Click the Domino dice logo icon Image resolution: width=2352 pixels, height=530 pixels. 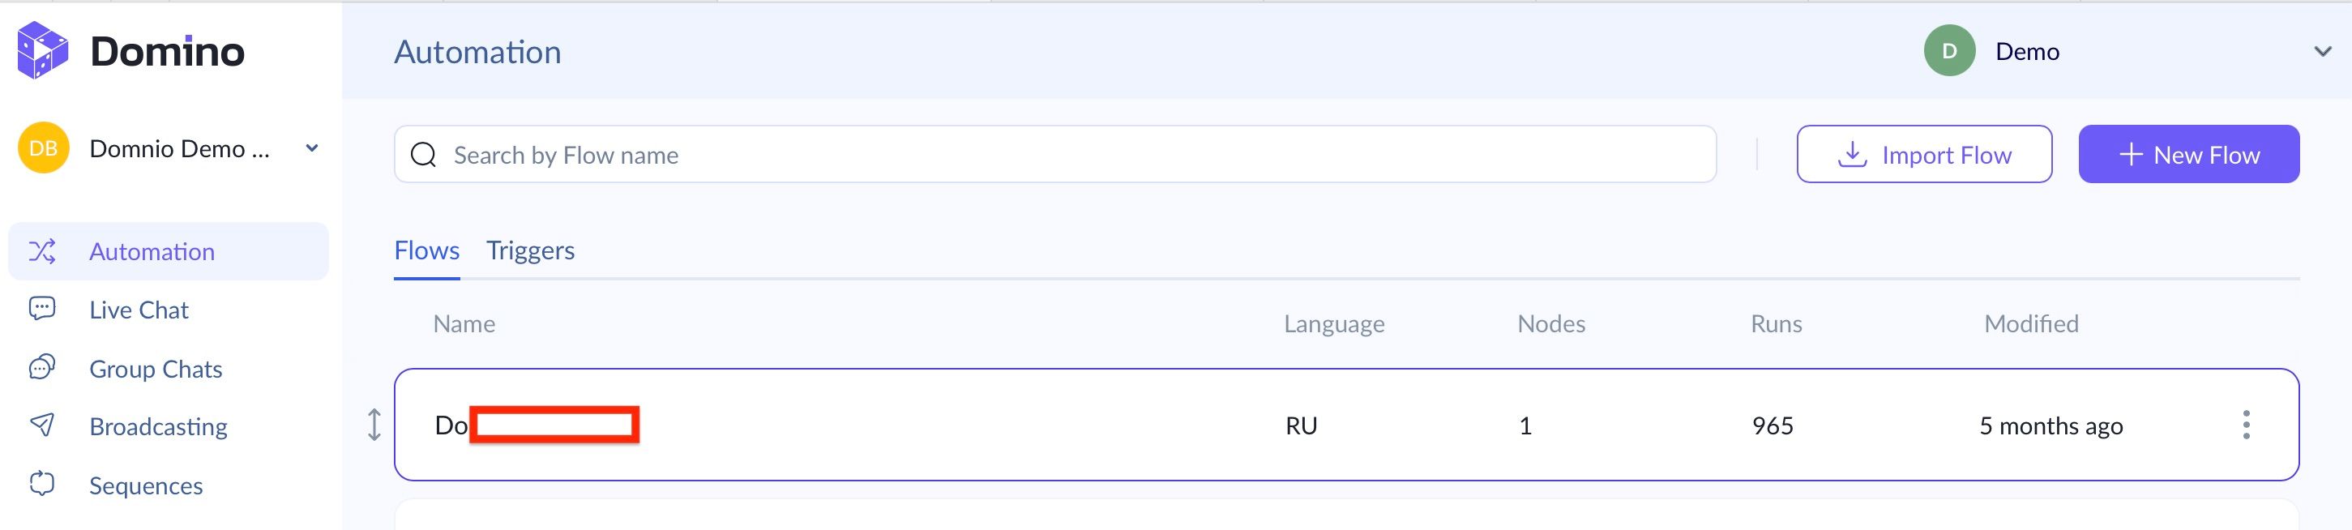pyautogui.click(x=42, y=50)
